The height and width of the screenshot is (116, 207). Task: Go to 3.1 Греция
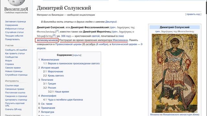(52, 84)
